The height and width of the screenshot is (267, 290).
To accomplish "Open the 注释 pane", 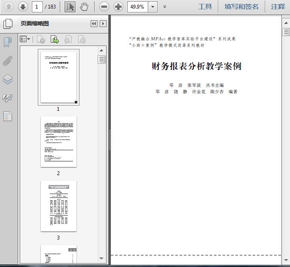I will tap(278, 6).
